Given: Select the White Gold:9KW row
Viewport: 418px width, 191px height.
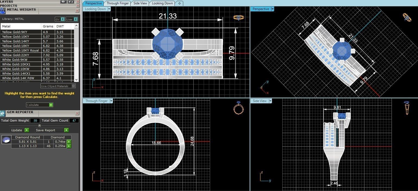Looking at the screenshot, I should pos(37,60).
